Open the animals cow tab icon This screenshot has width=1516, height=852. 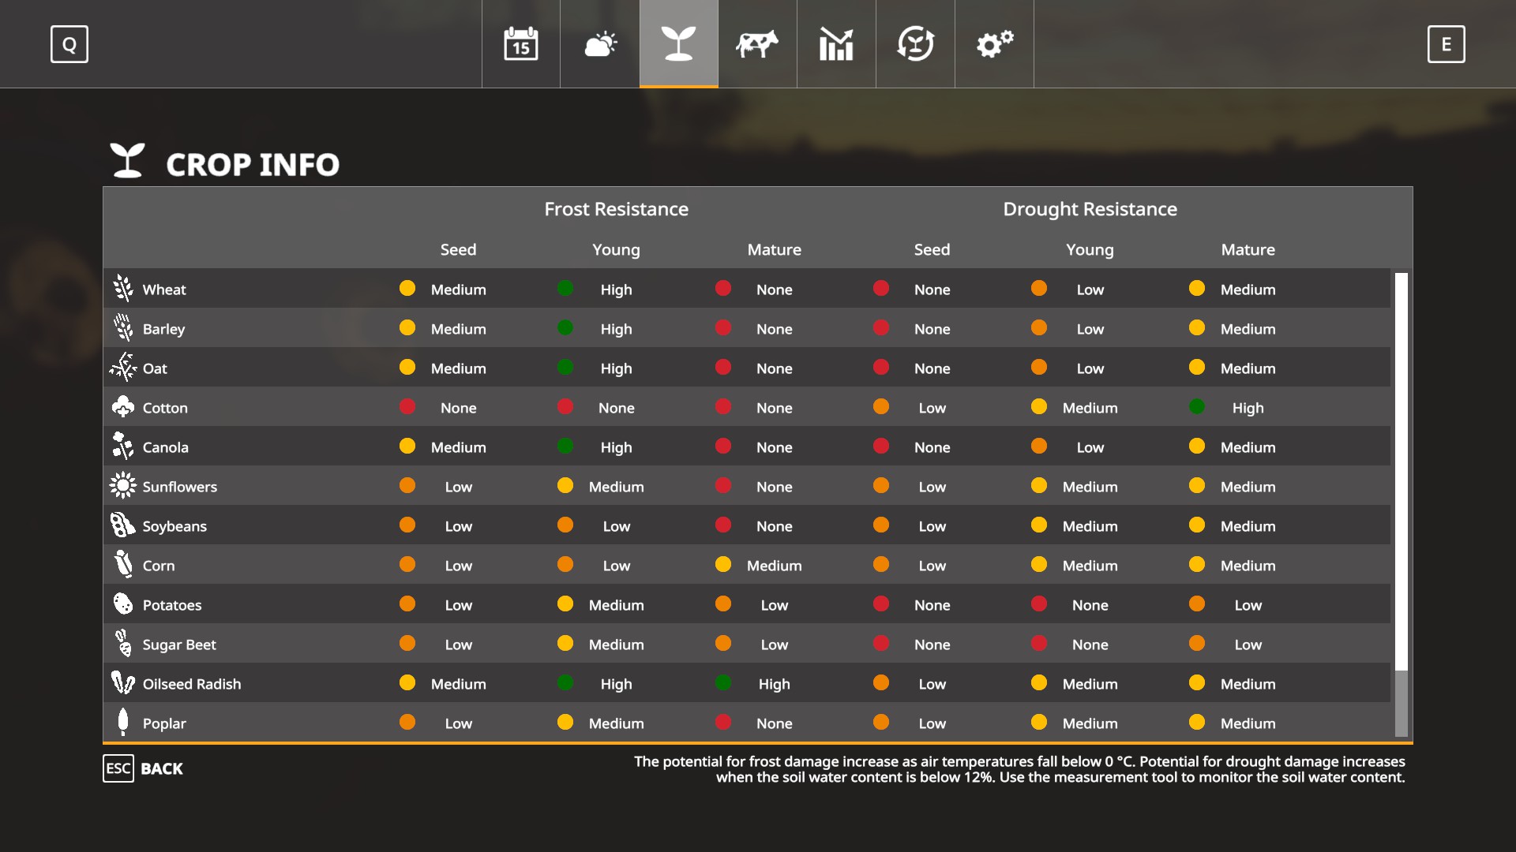click(x=757, y=44)
